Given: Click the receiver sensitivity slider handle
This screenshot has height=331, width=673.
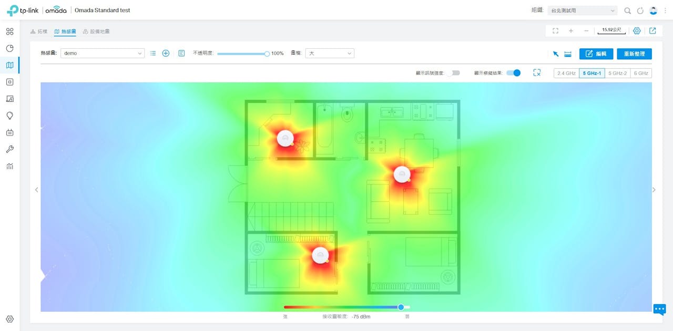Looking at the screenshot, I should pos(401,307).
